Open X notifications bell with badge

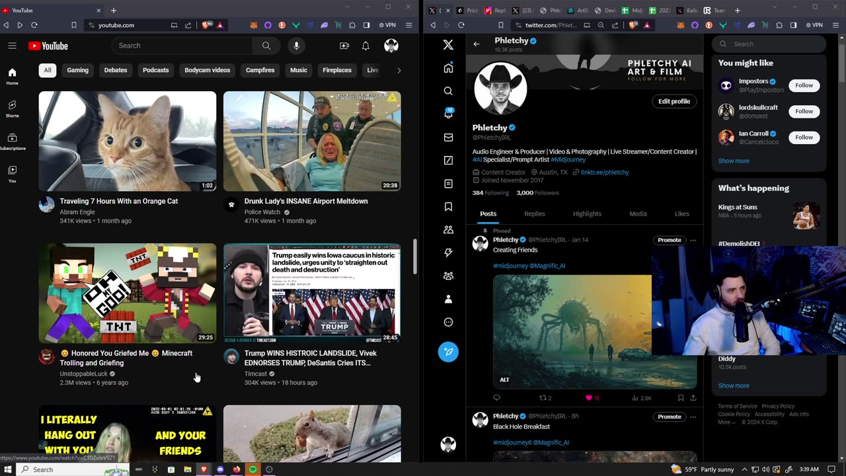448,114
